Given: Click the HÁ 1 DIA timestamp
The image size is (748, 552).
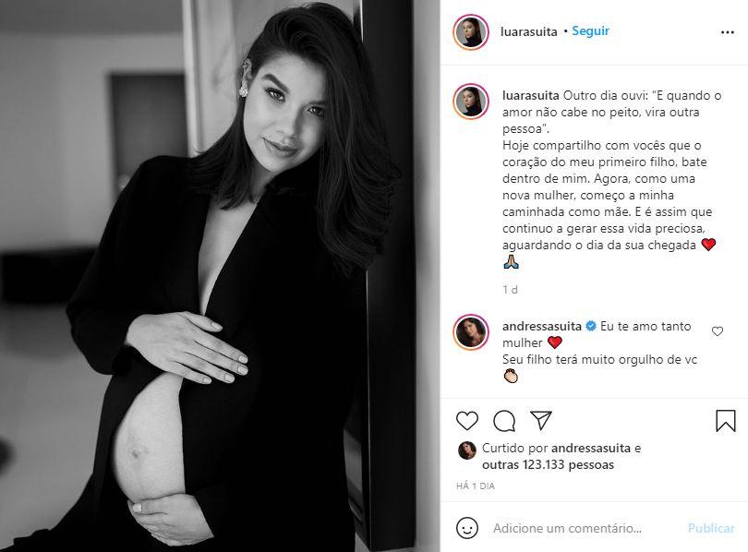Looking at the screenshot, I should (x=476, y=486).
